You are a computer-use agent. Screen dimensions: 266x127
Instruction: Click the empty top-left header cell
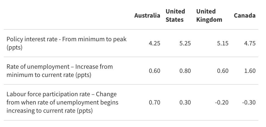(x=66, y=16)
